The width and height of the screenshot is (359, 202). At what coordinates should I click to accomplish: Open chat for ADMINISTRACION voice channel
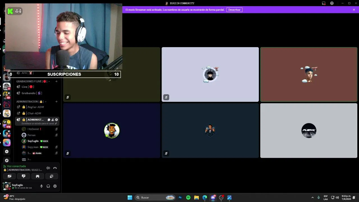tap(49, 120)
